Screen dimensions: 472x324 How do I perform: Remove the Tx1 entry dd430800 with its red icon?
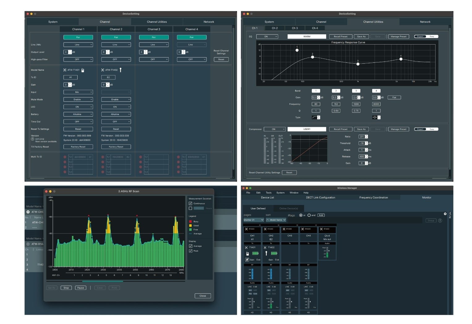point(65,157)
